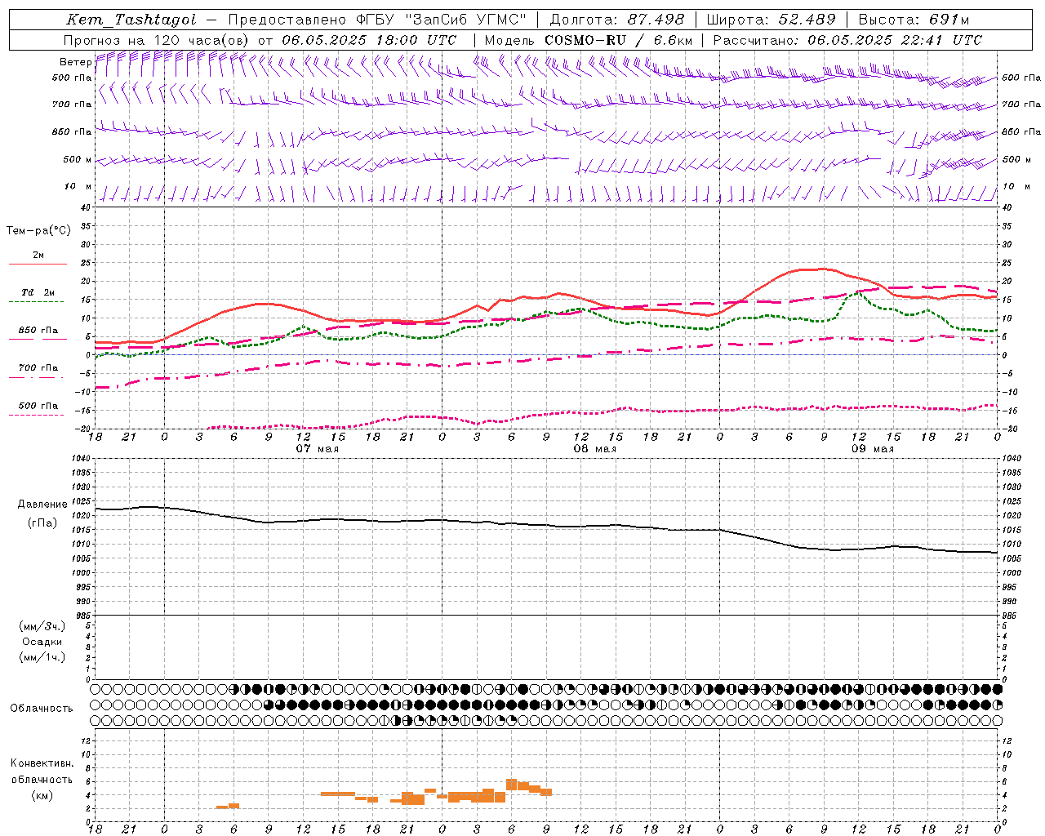Click the 08 мая date label

coord(595,449)
